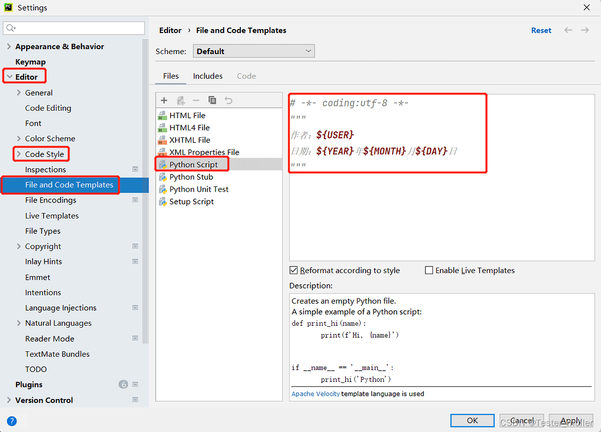
Task: Click the Plugins update count badge
Action: coord(123,384)
